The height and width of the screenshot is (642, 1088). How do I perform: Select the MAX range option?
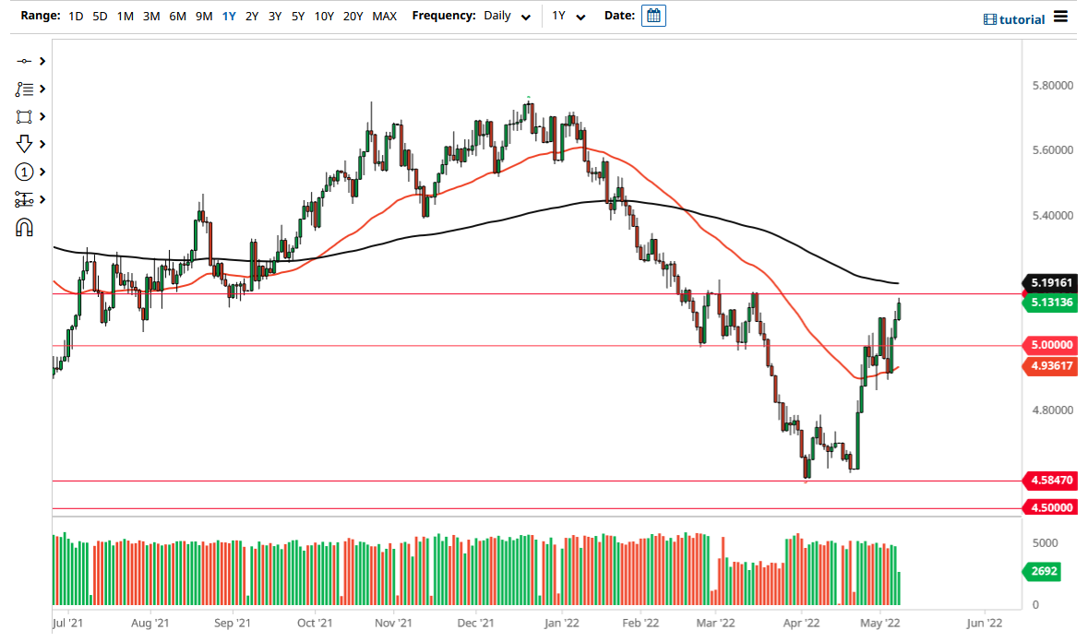(385, 16)
